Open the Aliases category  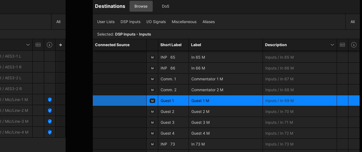point(208,22)
